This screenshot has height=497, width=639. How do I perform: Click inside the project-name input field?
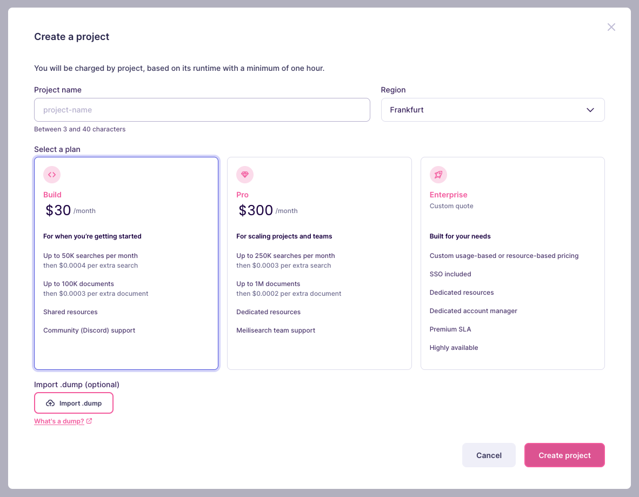(202, 109)
